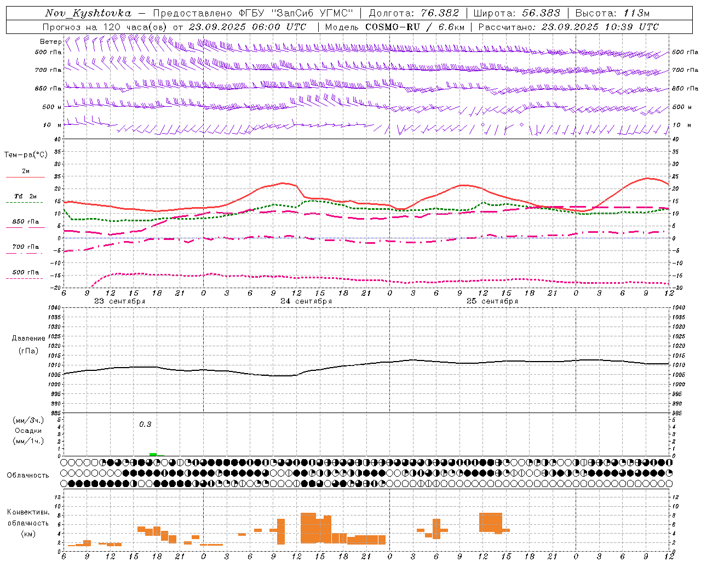Click the 850 гПа temperature legend entry
The image size is (701, 561).
click(x=26, y=222)
